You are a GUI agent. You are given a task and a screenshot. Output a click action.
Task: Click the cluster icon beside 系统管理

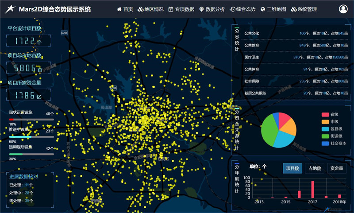[x=293, y=9]
